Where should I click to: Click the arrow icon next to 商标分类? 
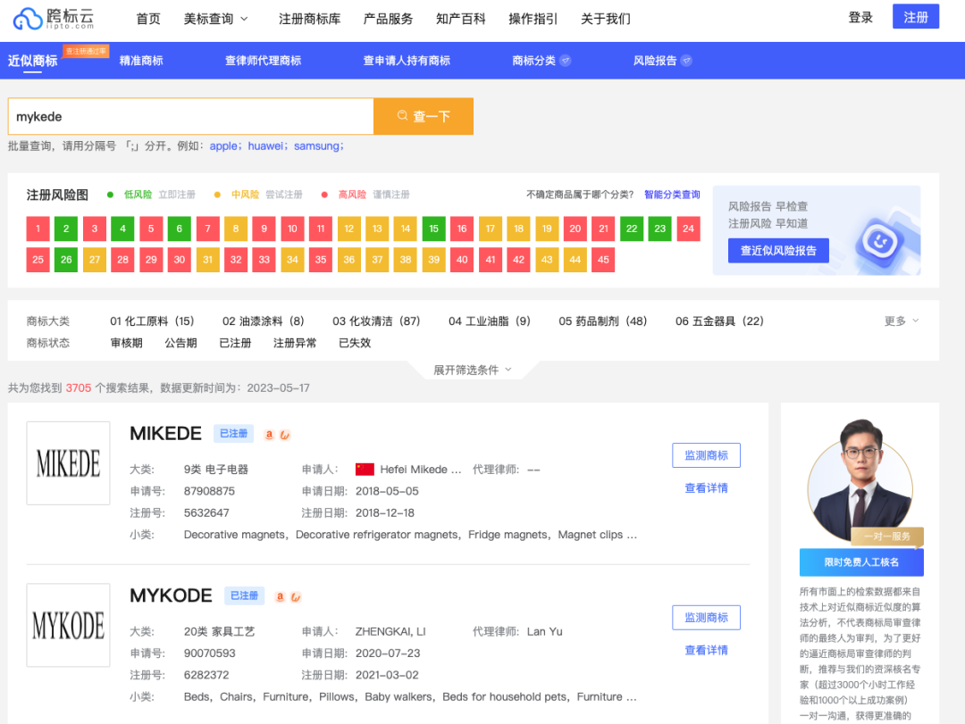click(566, 61)
